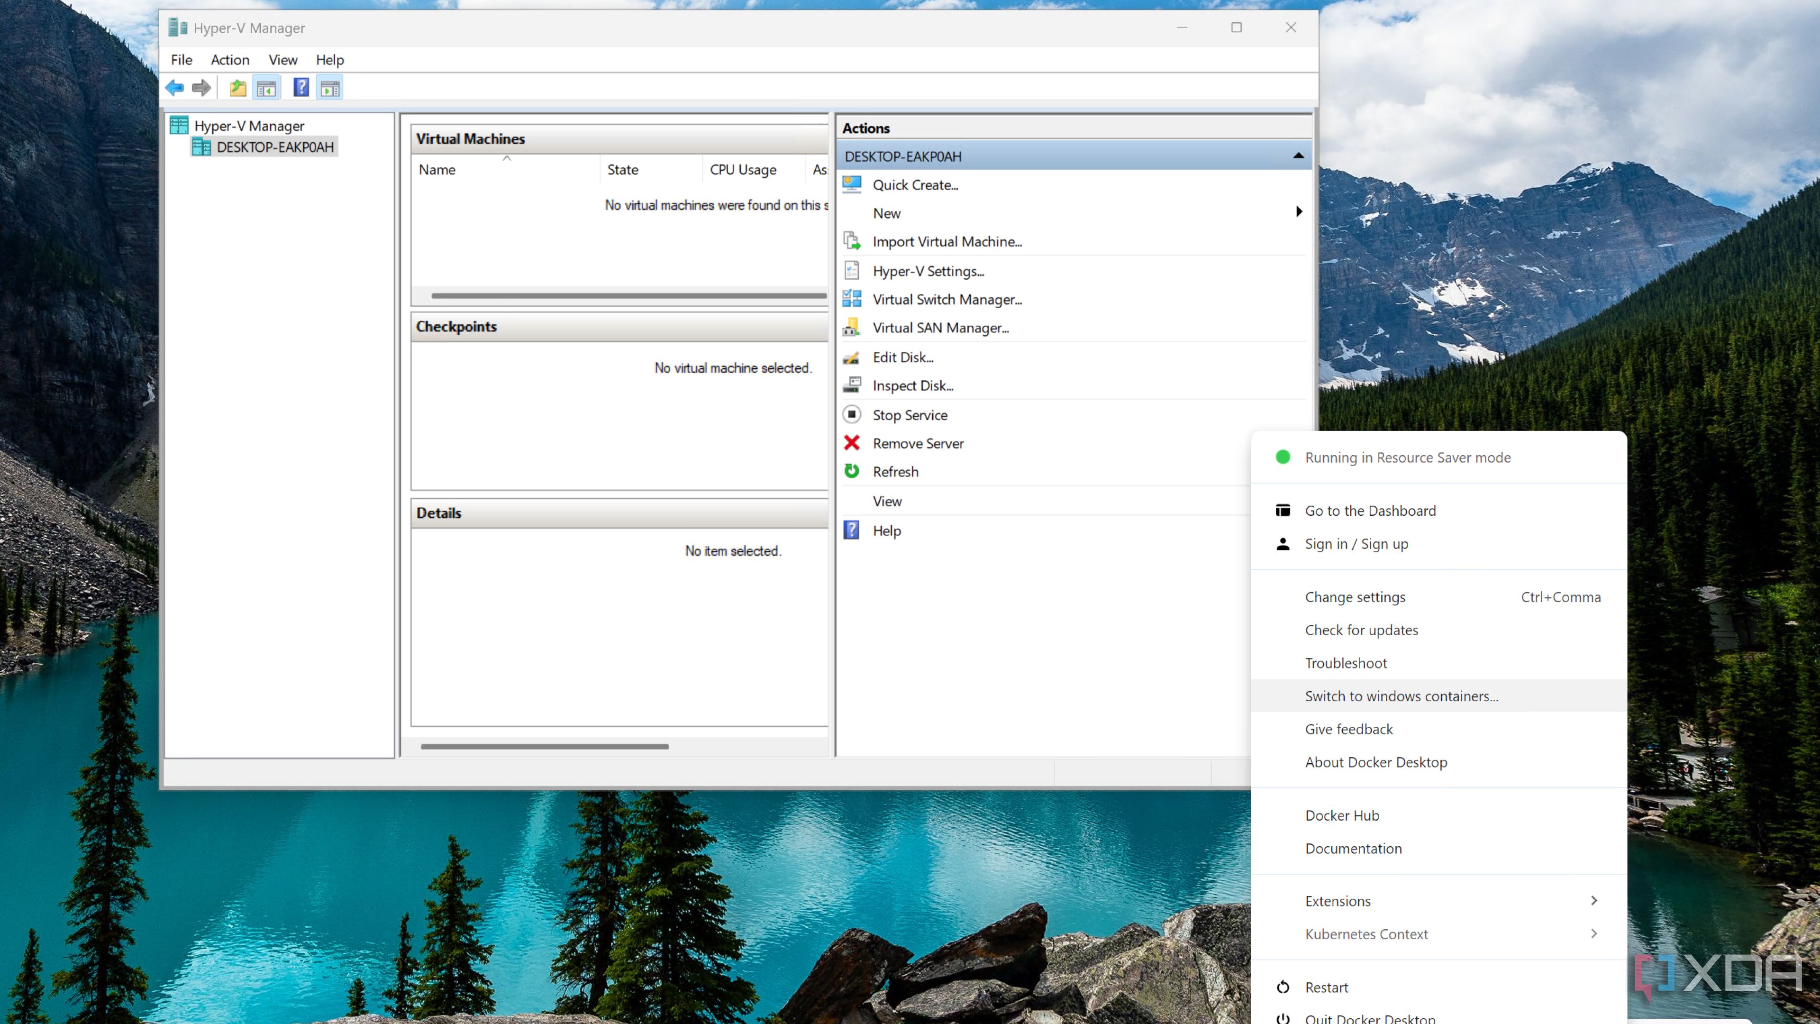Click Sign in / Sign up label
This screenshot has height=1024, width=1820.
1356,543
